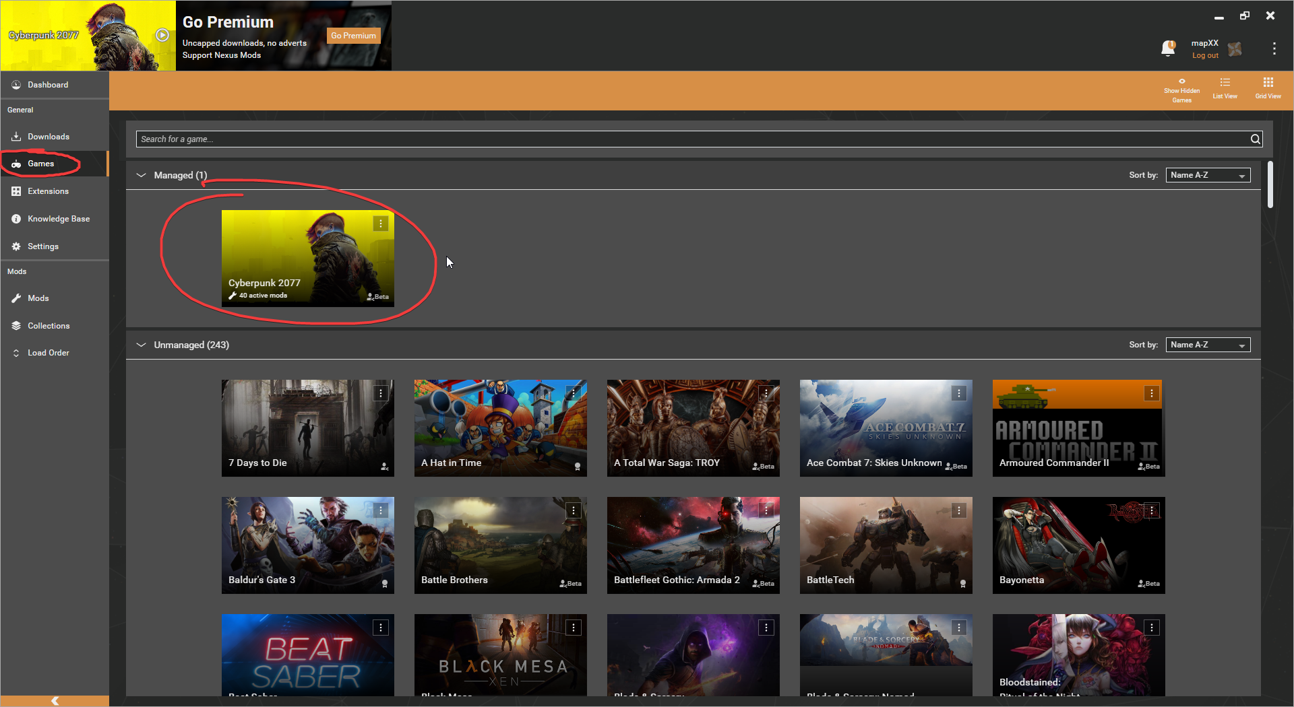Open the Managed sort-by dropdown
The height and width of the screenshot is (707, 1294).
1208,175
